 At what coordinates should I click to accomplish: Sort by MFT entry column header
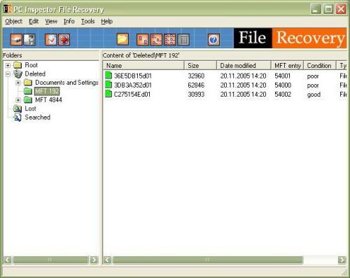point(287,66)
